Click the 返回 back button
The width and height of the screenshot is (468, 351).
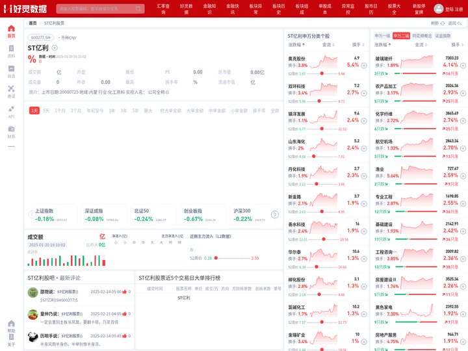454,23
